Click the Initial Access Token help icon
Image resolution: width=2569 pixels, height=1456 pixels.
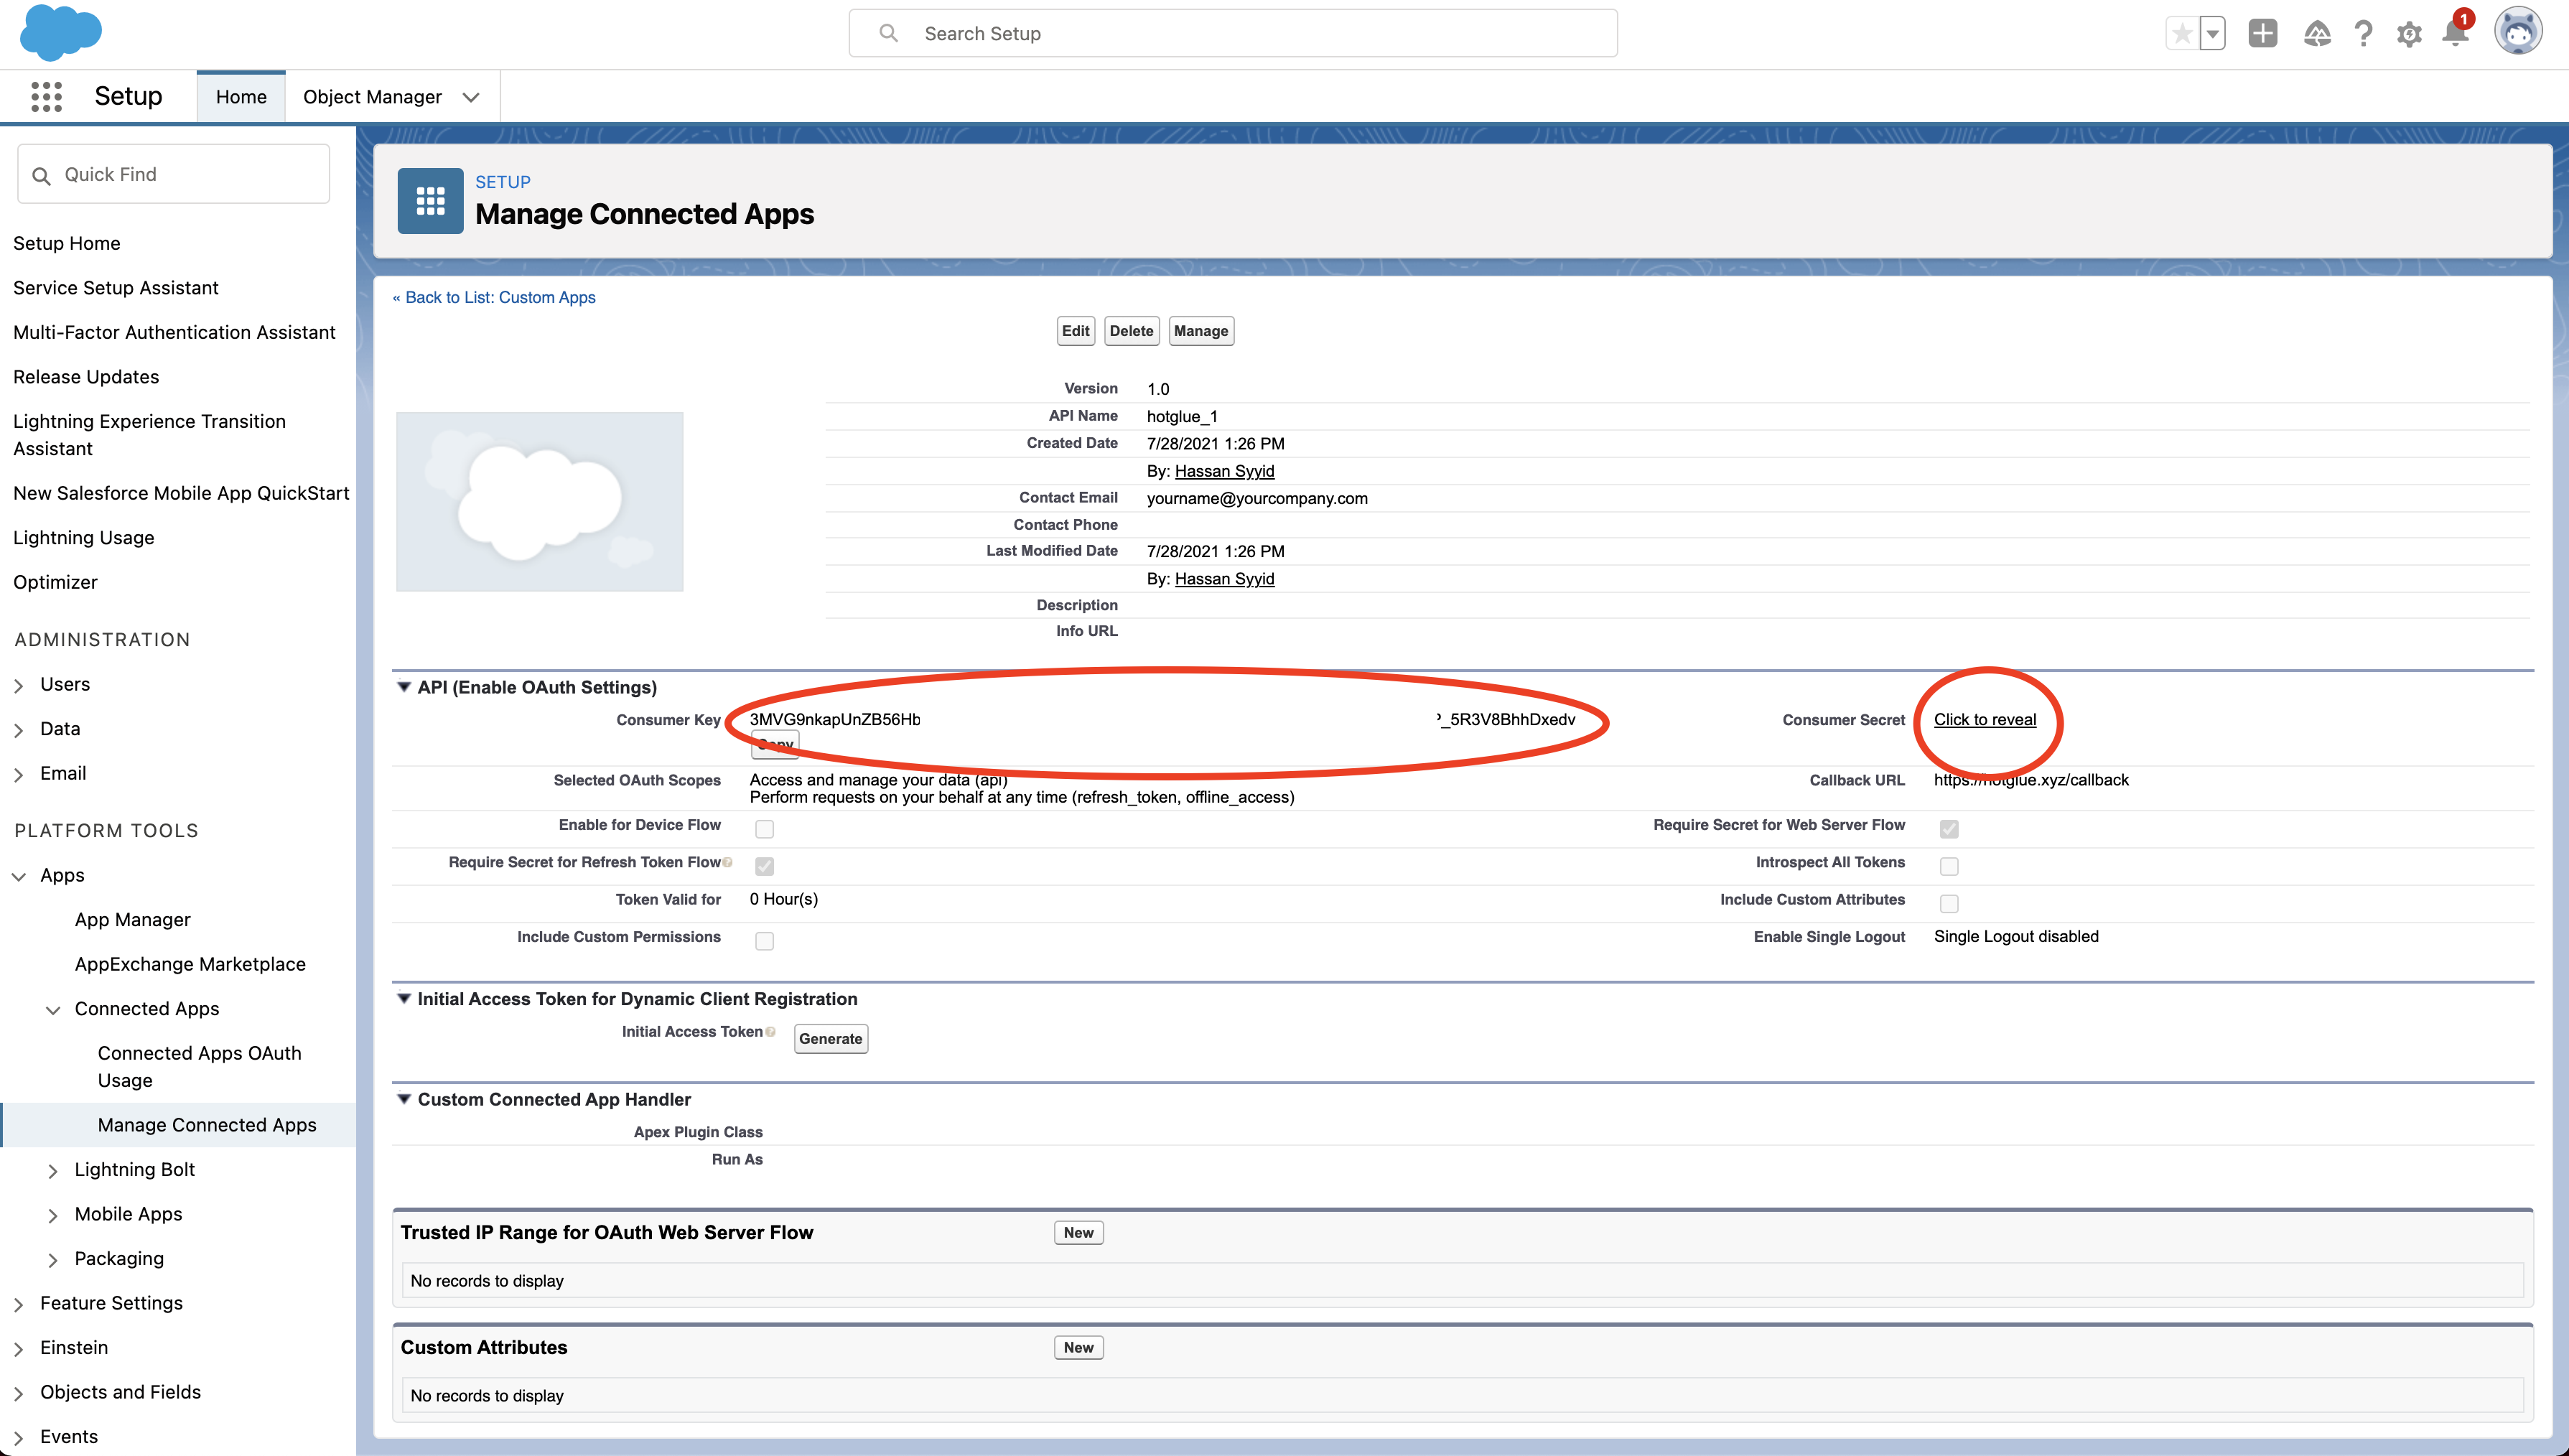point(770,1032)
